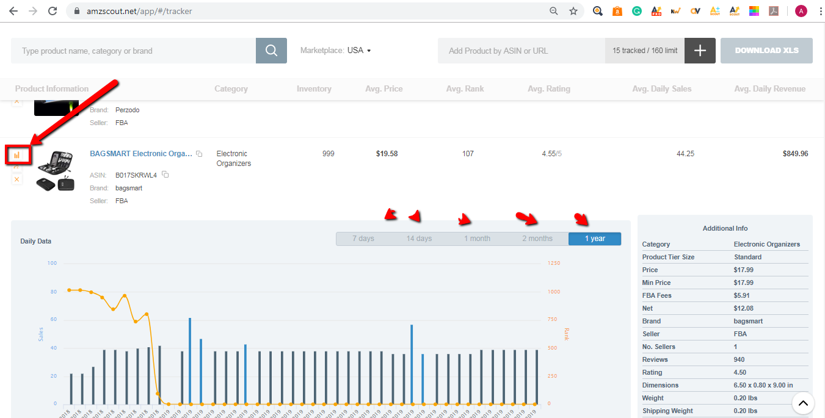Click the Perzodo product thumbnail
This screenshot has width=825, height=418.
pos(57,107)
